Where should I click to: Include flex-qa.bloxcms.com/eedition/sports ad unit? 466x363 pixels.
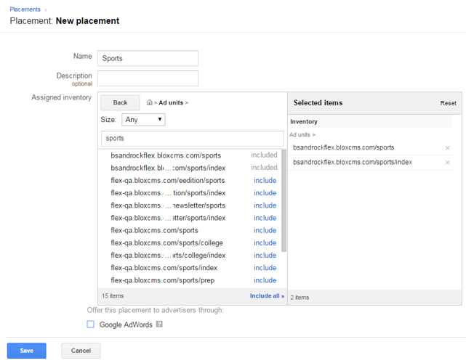[x=265, y=181]
